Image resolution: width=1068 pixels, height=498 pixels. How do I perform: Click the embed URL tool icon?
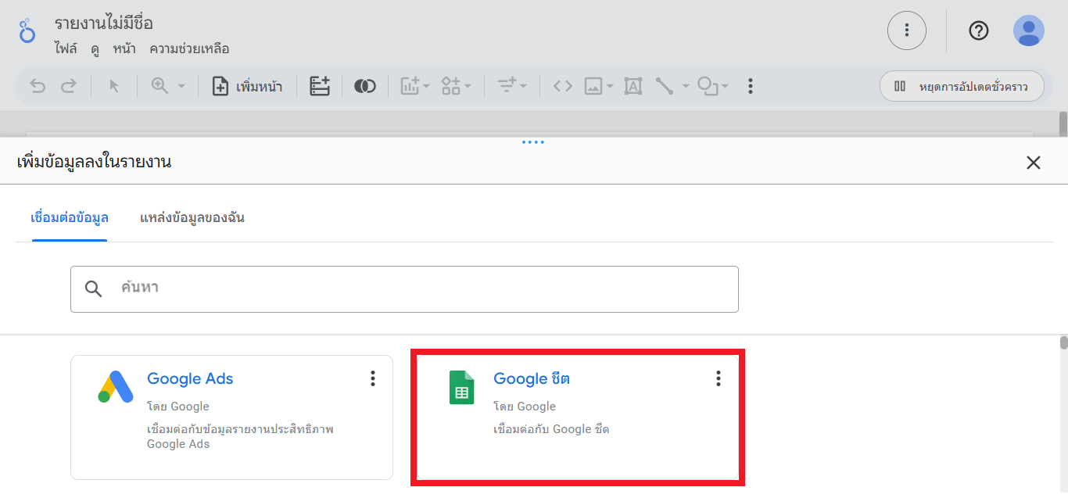562,86
